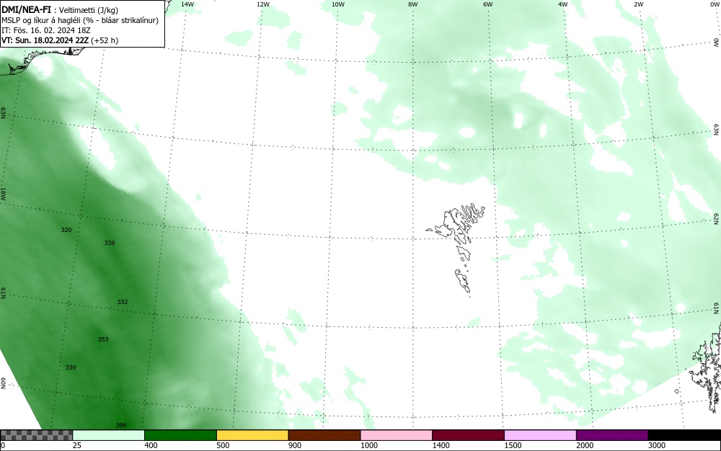Click the dark green 400–500 legend swatch
Viewport: 721px width, 451px height.
coord(180,435)
